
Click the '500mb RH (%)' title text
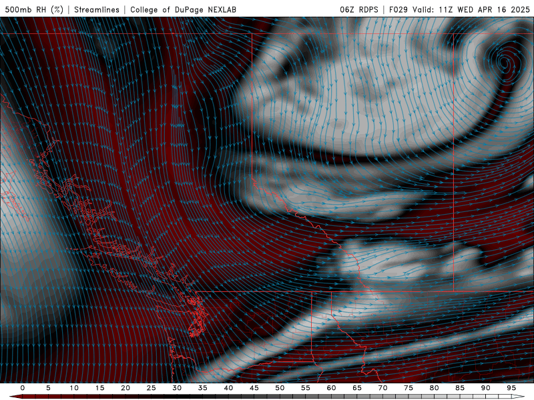[x=34, y=9]
